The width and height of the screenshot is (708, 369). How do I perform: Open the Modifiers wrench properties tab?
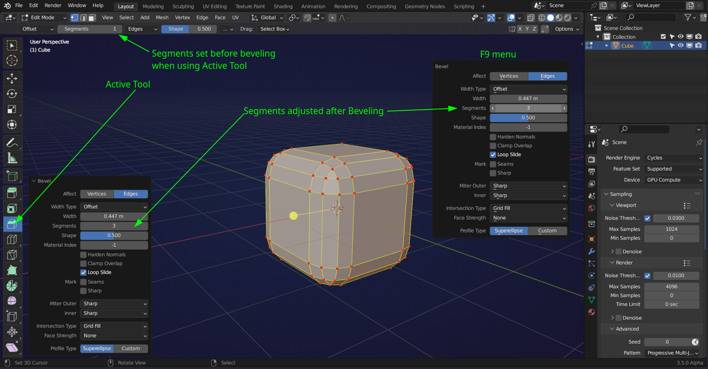click(x=591, y=251)
